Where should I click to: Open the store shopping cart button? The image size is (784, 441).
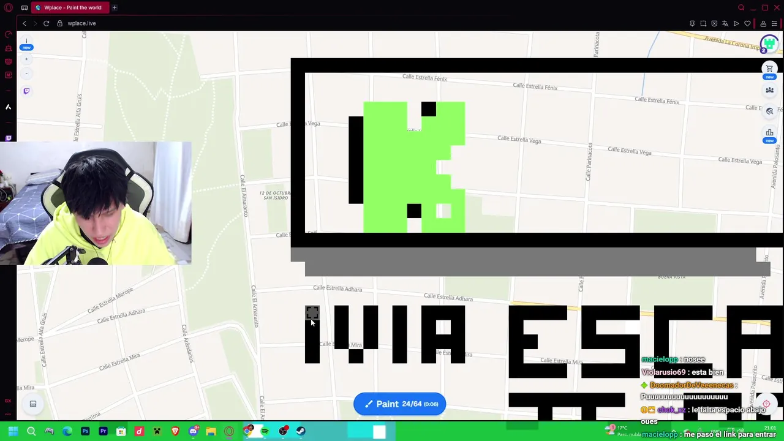point(769,69)
